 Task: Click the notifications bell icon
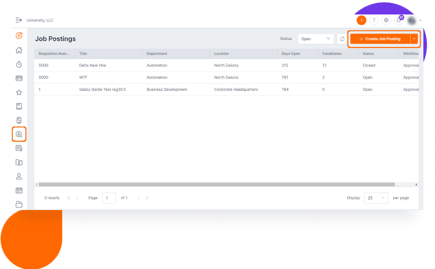pos(399,20)
